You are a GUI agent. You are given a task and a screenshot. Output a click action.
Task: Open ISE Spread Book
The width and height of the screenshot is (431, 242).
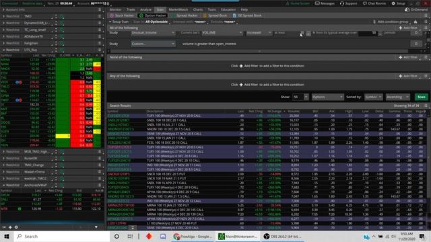pos(247,15)
